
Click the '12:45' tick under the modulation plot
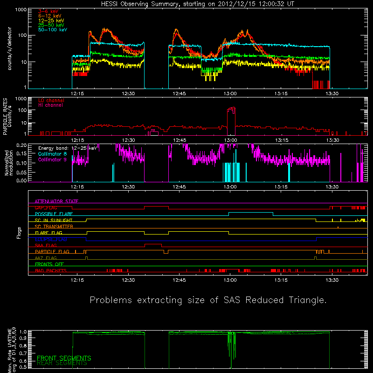click(179, 187)
